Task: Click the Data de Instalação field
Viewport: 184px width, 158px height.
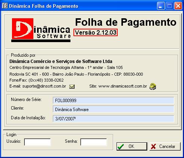Action: pyautogui.click(x=114, y=118)
